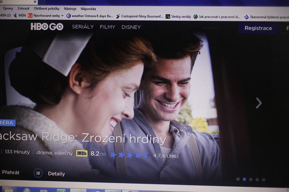Open Detaily for the movie

[x=56, y=174]
